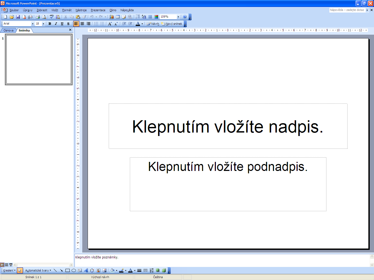Switch to slide sorter view
The height and width of the screenshot is (280, 374).
point(7,265)
